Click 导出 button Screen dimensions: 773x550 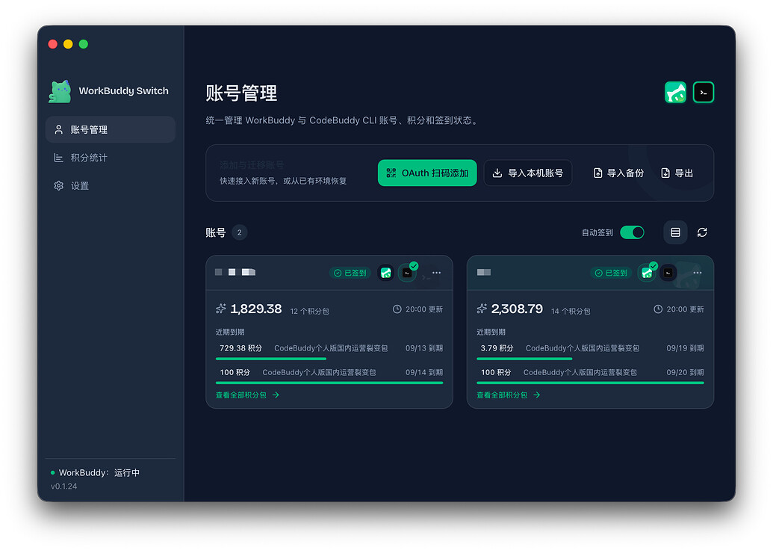point(677,173)
